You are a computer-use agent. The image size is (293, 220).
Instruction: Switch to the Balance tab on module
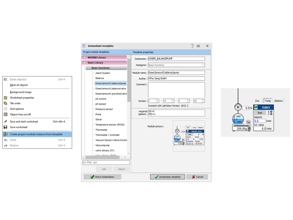(x=279, y=101)
